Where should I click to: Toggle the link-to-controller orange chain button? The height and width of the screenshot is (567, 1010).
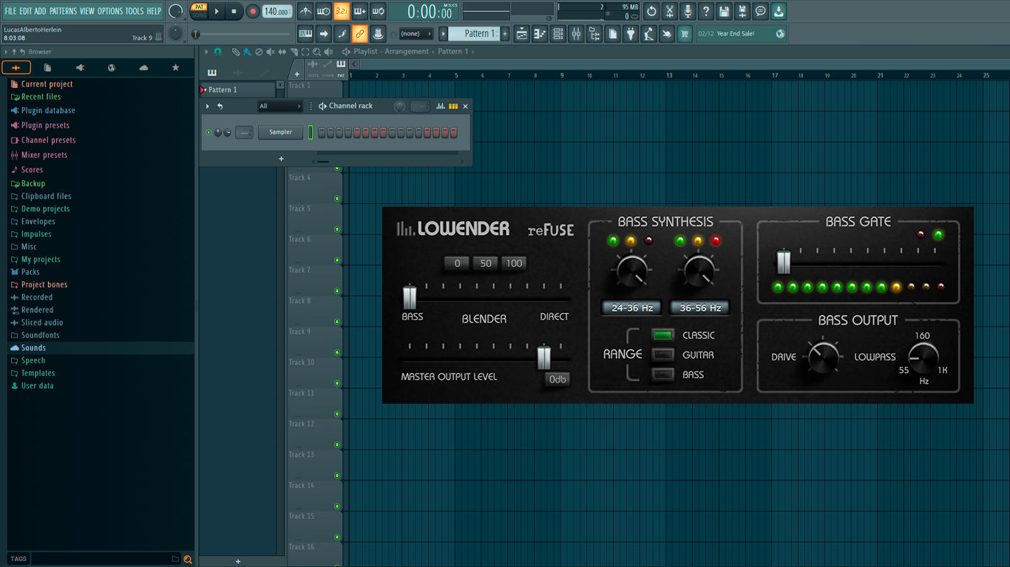click(359, 33)
